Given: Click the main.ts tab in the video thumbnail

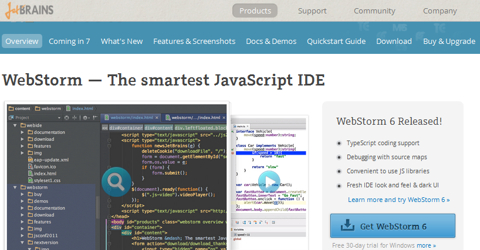Looking at the screenshot, I should 241,126.
